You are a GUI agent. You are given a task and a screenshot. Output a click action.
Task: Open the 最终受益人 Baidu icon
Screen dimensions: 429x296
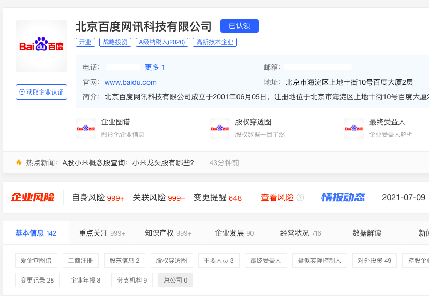354,128
